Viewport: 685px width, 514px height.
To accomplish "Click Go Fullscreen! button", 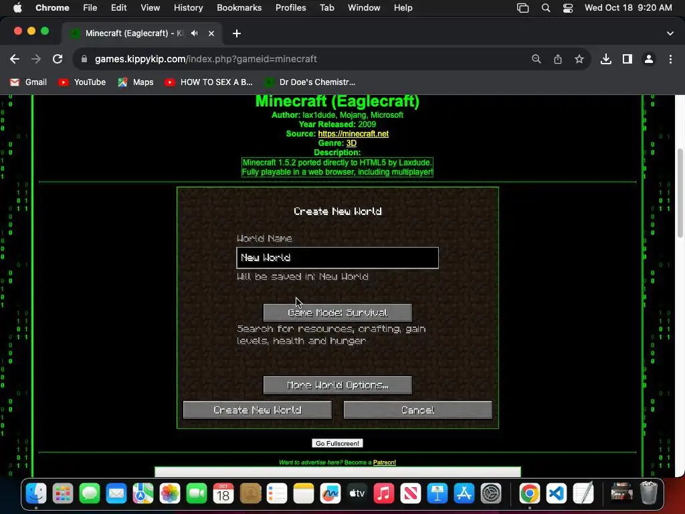I will click(x=337, y=443).
